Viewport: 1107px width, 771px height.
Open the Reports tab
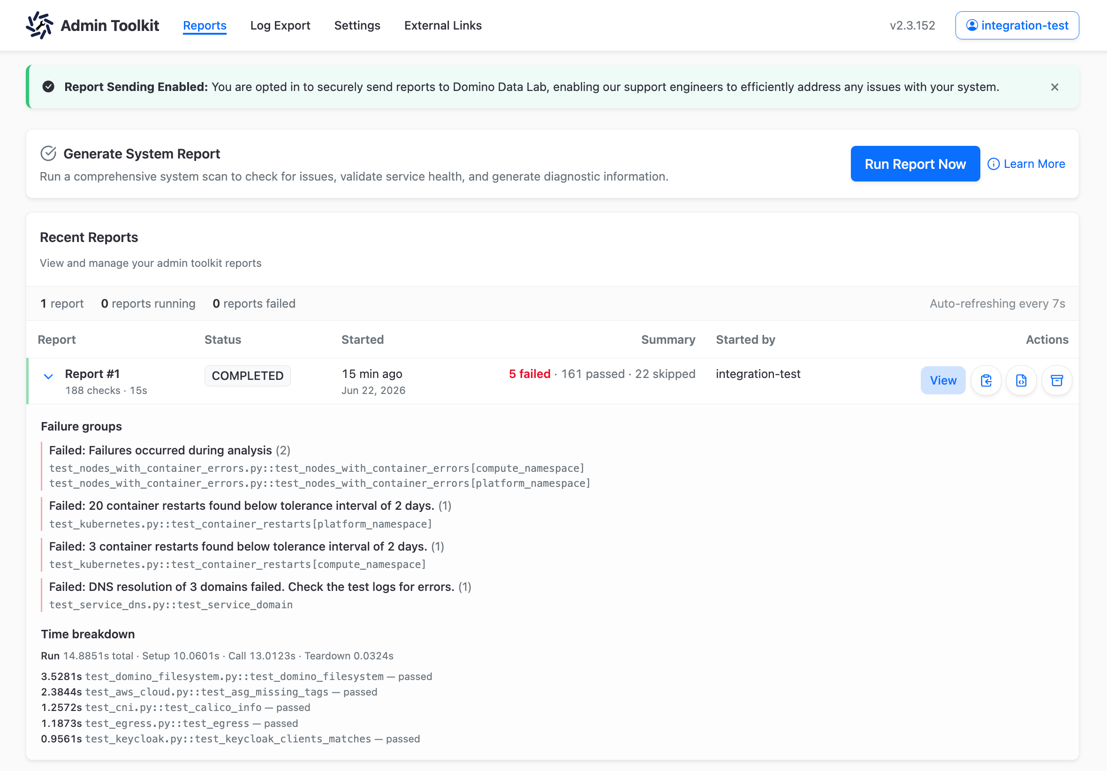[x=205, y=25]
